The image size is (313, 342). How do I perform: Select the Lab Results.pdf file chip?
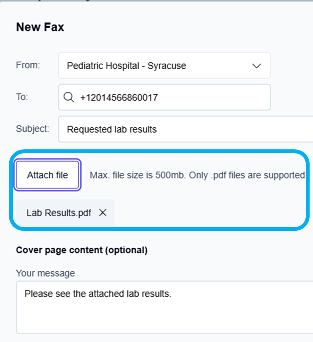[x=65, y=213]
